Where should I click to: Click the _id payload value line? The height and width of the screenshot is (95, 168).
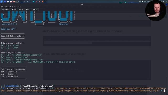point(21,55)
